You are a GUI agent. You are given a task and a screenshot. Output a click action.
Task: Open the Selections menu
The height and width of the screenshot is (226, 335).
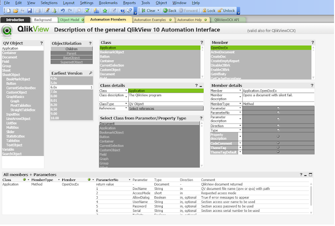coord(49,3)
